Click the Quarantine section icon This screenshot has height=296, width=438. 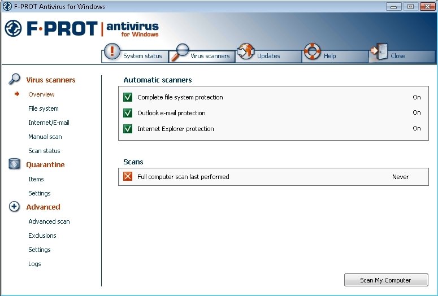click(x=14, y=164)
